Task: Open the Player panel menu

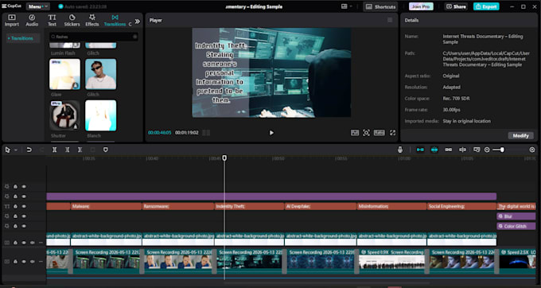Action: click(390, 21)
